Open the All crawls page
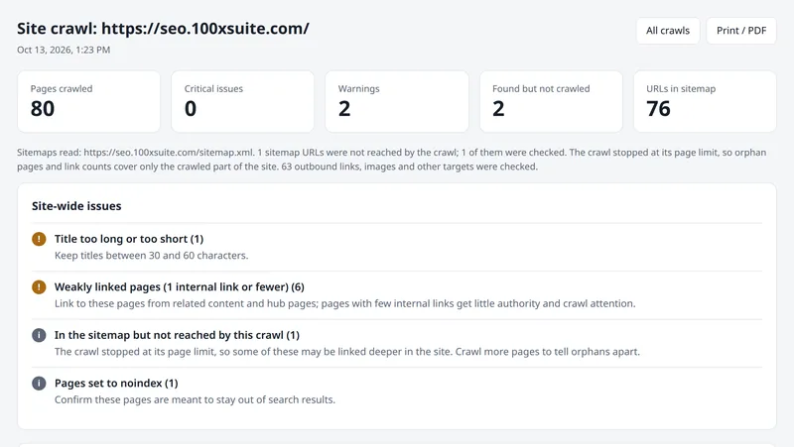 (667, 31)
